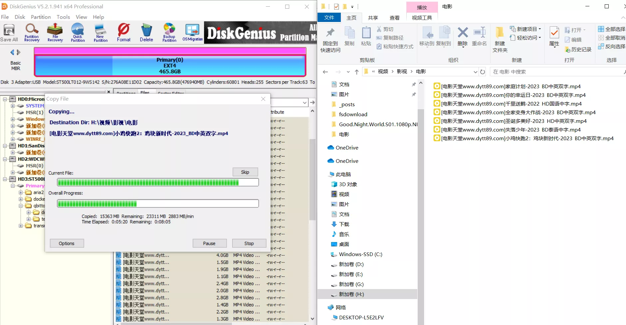
Task: Click Copy To in Explorer ribbon
Action: click(444, 36)
